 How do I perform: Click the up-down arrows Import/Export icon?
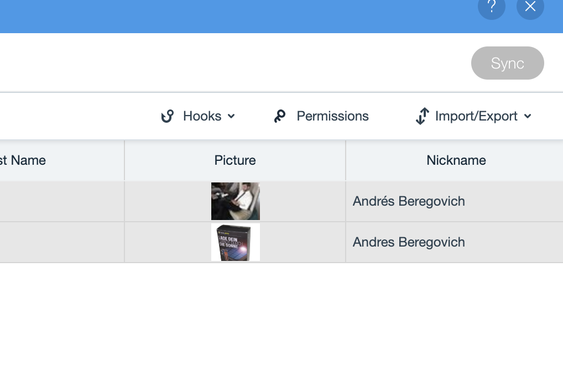click(422, 116)
